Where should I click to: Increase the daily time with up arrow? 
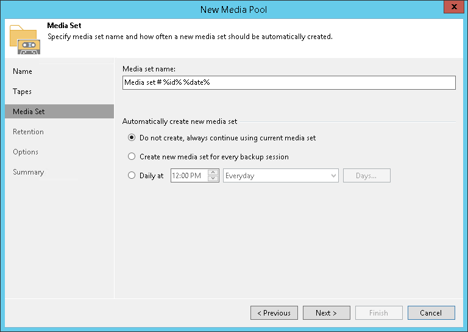(213, 173)
